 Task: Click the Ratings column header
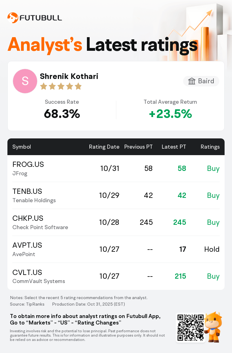click(210, 147)
